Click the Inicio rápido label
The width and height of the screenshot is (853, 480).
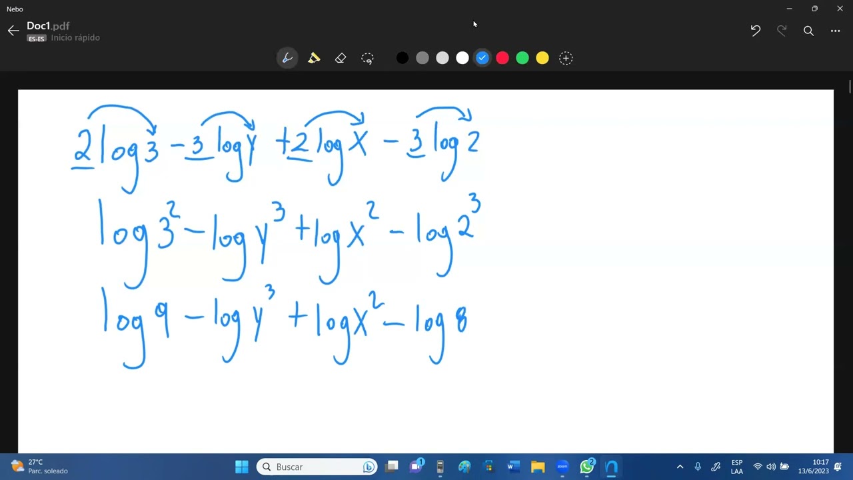coord(75,38)
